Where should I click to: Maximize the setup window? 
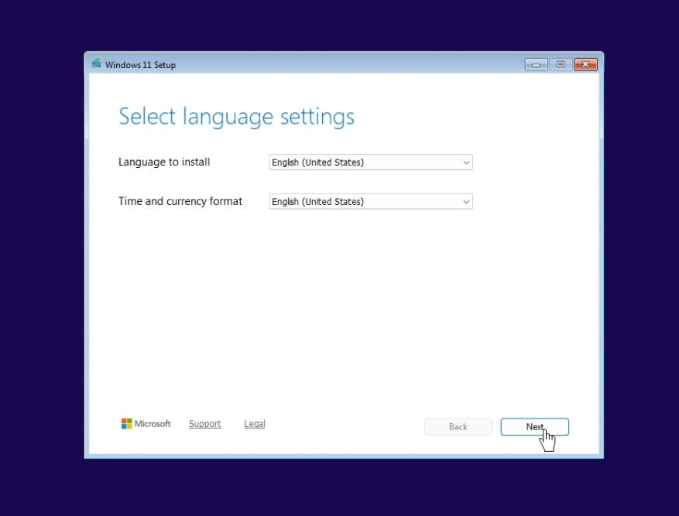coord(561,64)
